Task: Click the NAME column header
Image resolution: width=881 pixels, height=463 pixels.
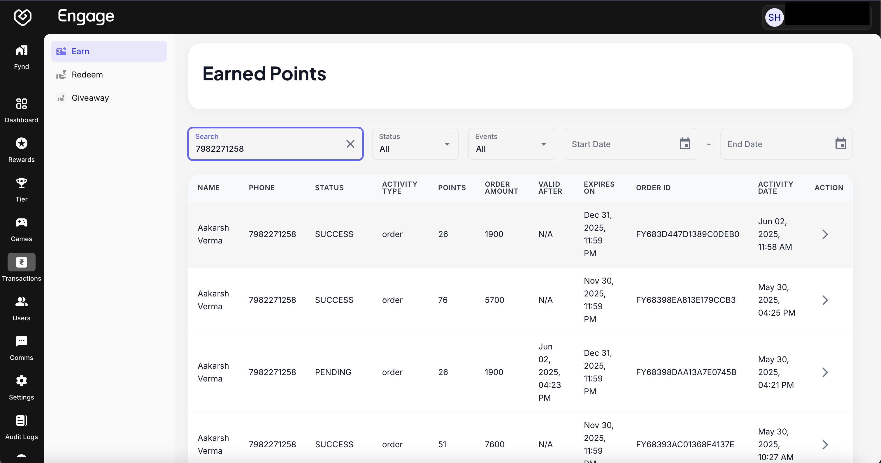Action: (209, 188)
